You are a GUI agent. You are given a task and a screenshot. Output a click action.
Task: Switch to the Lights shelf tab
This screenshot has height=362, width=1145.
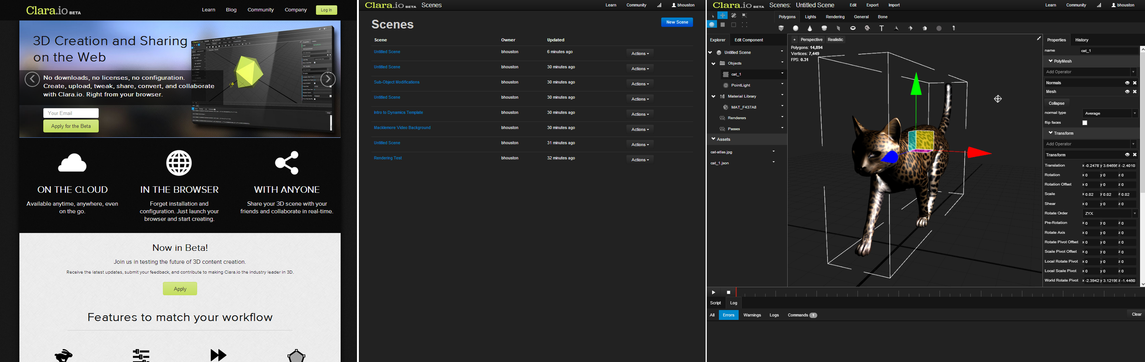point(810,17)
